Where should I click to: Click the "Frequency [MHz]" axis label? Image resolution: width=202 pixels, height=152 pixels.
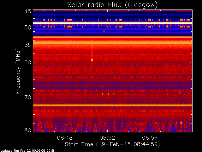(18, 71)
